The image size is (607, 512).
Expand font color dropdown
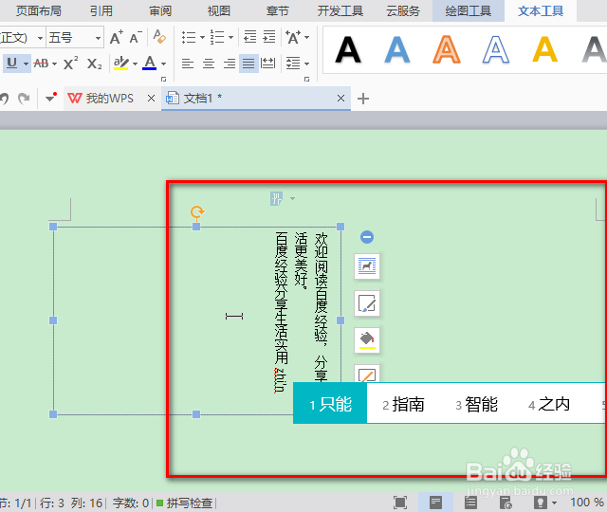(163, 64)
